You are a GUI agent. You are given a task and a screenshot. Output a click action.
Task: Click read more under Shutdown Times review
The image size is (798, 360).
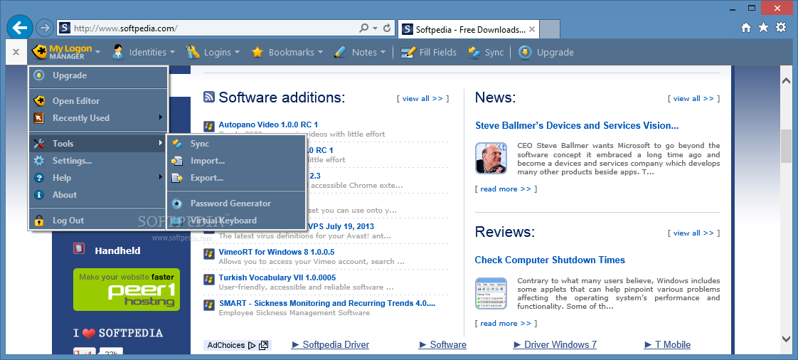tap(506, 323)
